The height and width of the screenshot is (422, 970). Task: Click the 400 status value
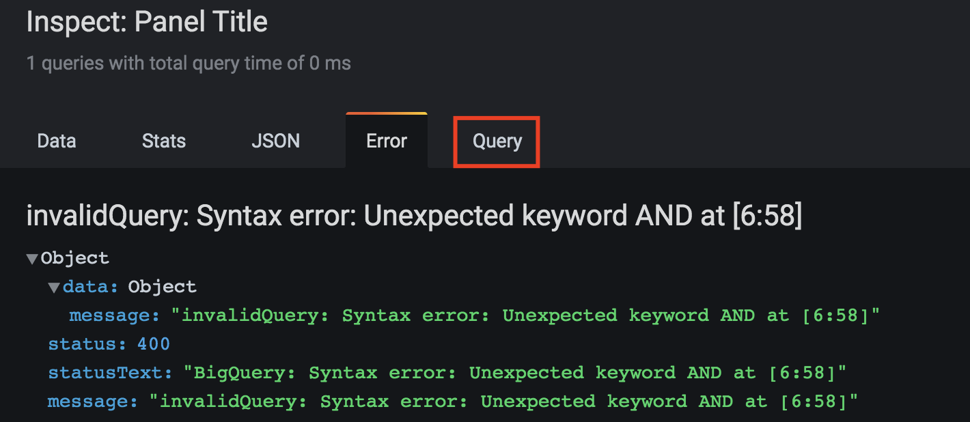point(154,344)
